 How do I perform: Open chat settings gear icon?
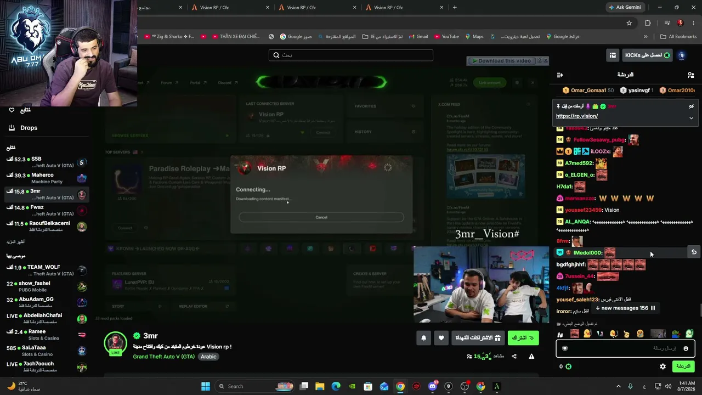coord(663,366)
